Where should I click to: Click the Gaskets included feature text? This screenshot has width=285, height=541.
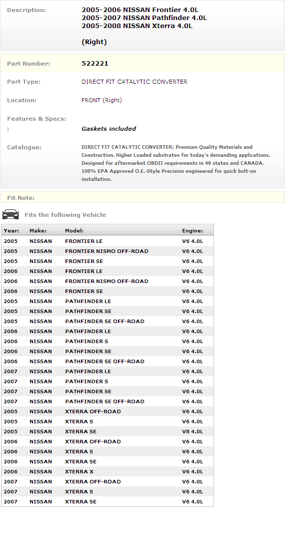[x=109, y=129]
